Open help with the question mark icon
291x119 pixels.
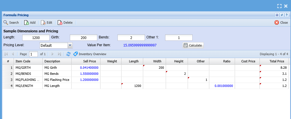(286, 15)
